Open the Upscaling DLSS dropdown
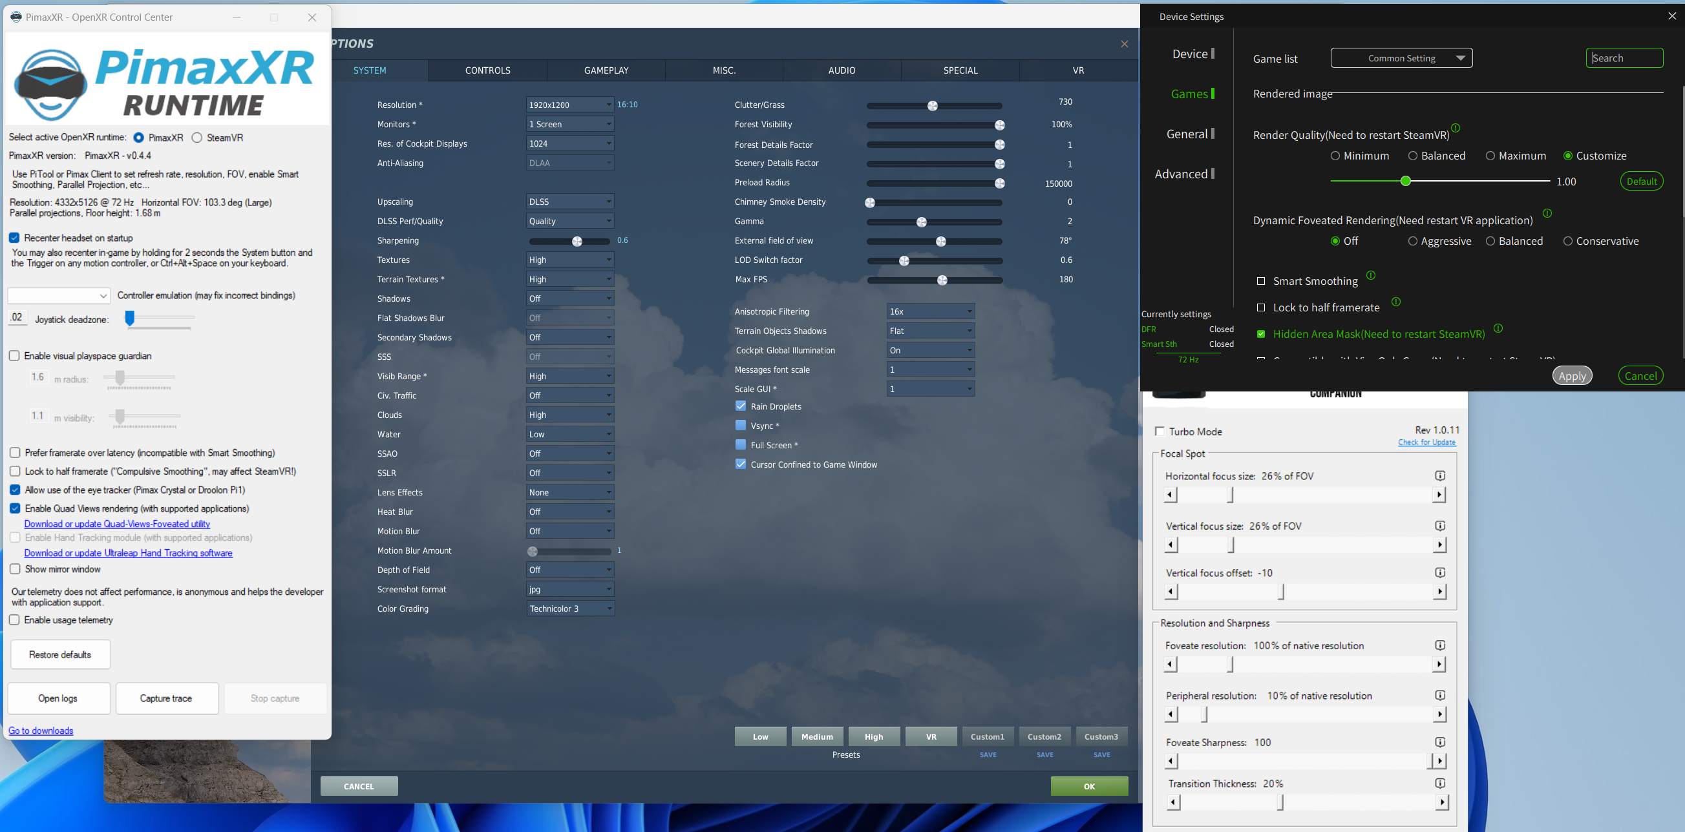1685x832 pixels. [x=569, y=202]
